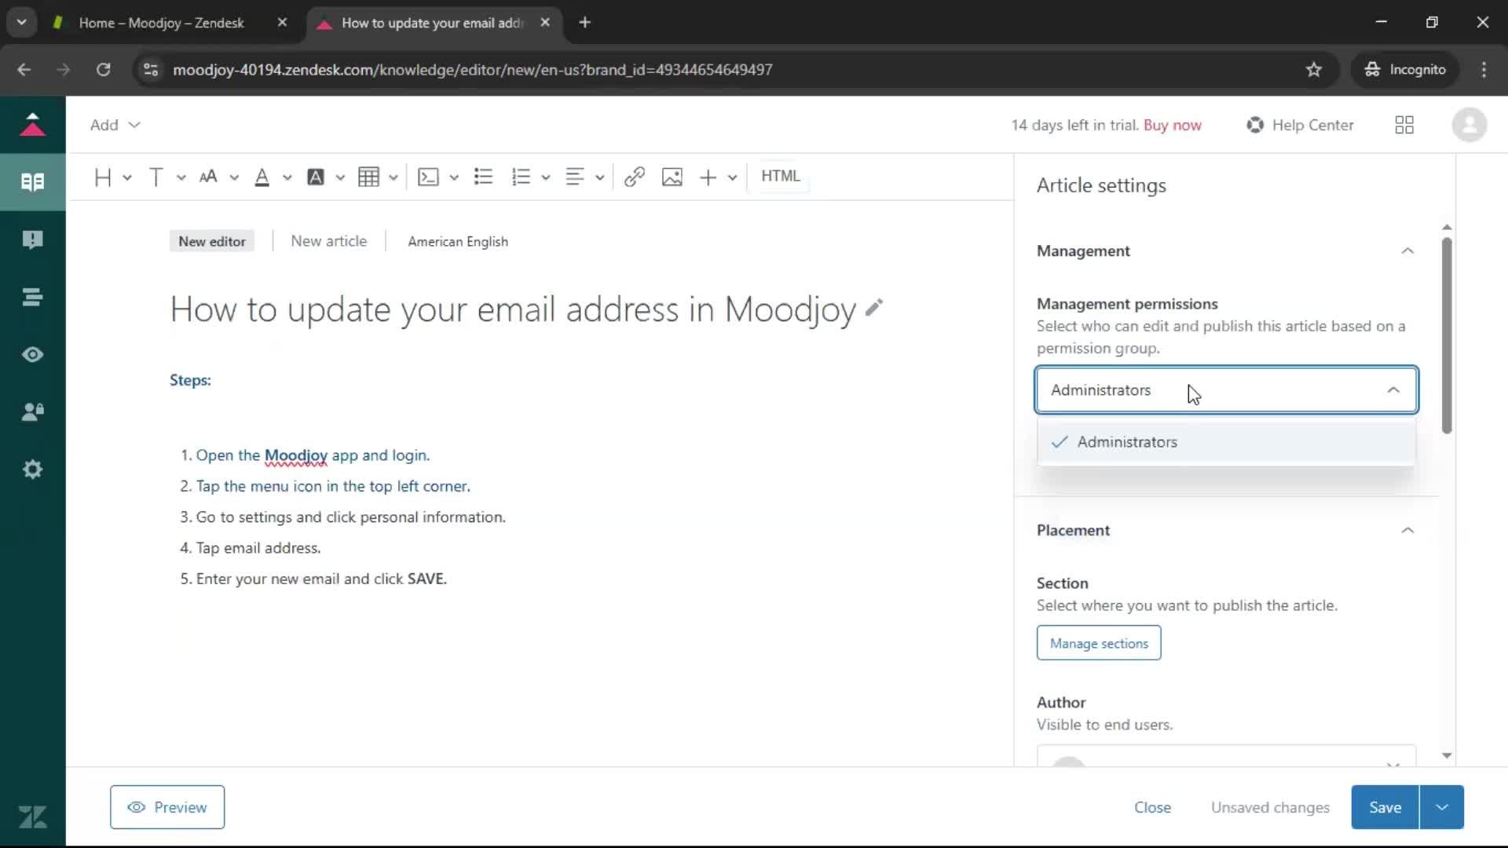Open the user profile avatar
Screen dimensions: 1508x848
(x=1470, y=125)
